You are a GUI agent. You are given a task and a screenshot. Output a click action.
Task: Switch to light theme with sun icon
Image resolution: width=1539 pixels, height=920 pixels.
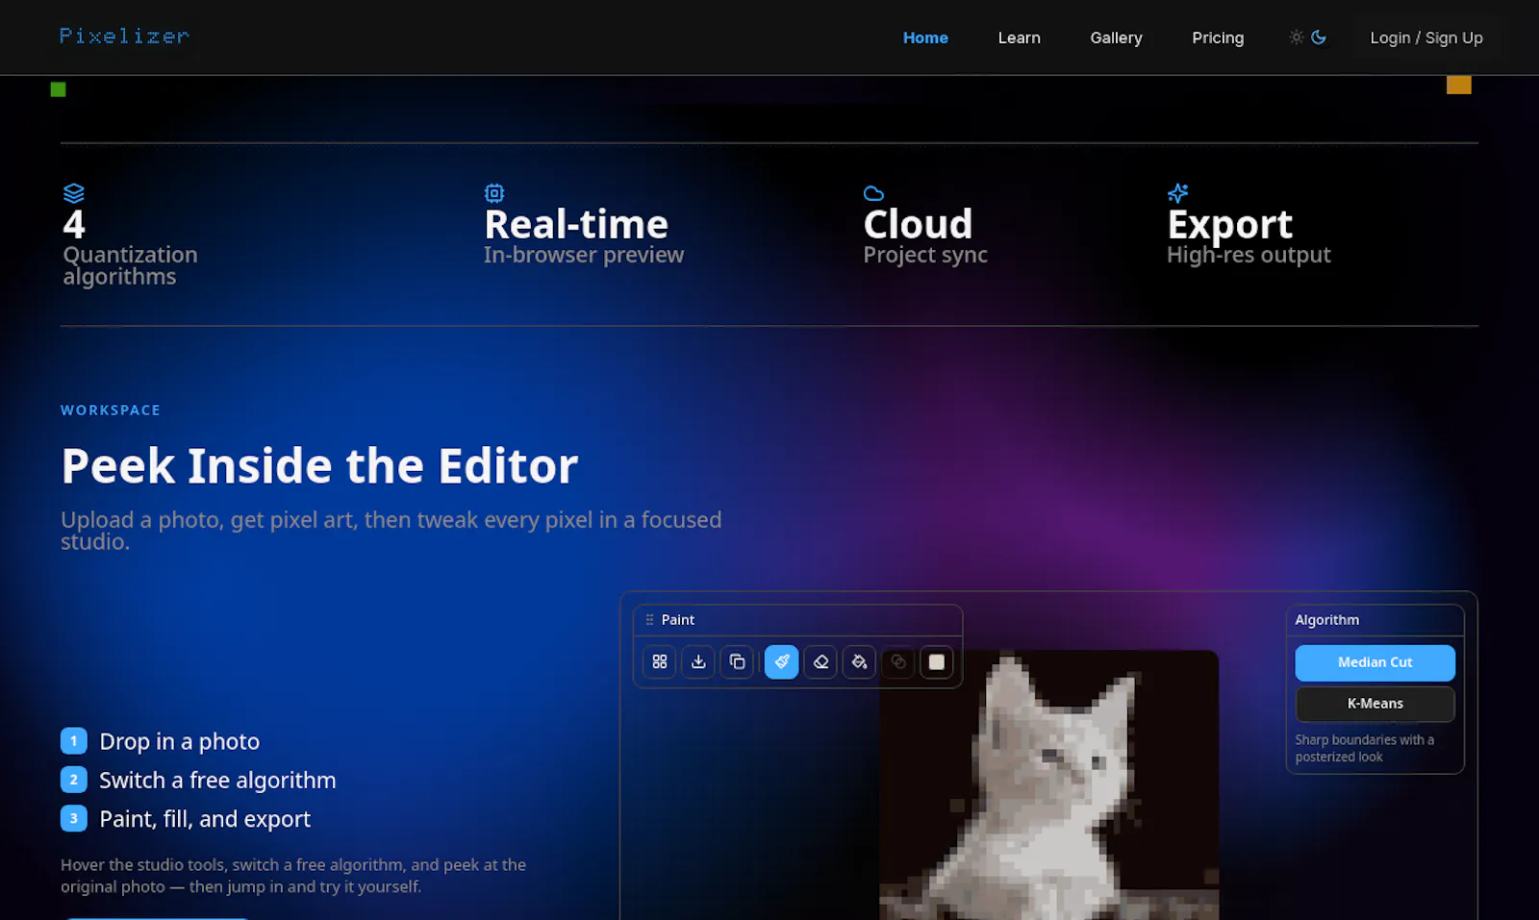pos(1297,37)
